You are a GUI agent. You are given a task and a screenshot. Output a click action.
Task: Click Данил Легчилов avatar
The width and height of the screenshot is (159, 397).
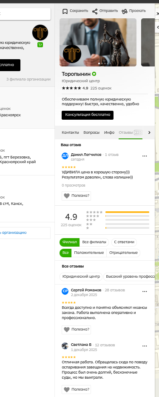65,156
